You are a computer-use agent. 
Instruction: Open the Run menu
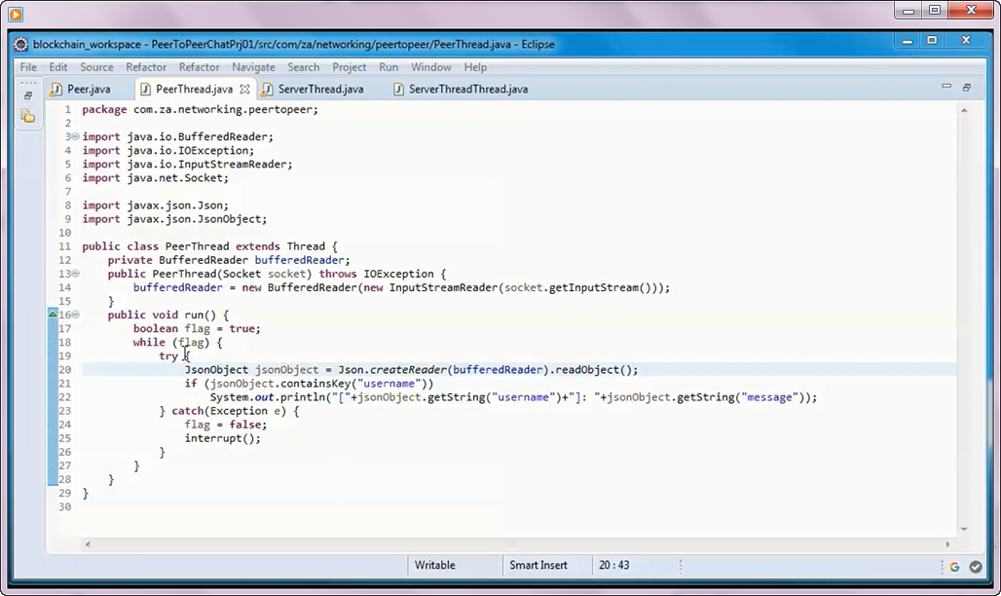click(389, 67)
